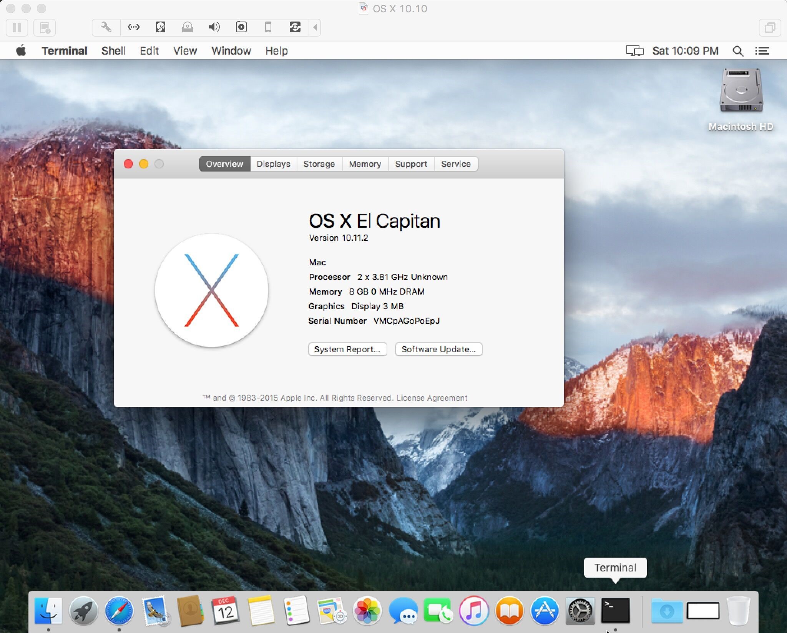
Task: Click the System Report button
Action: click(347, 349)
